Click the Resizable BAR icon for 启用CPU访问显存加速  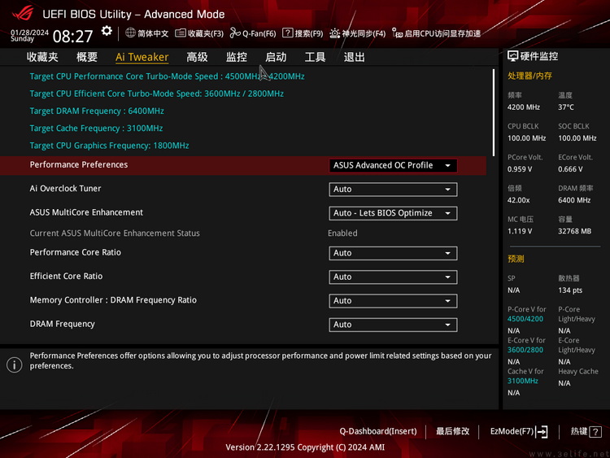[397, 33]
